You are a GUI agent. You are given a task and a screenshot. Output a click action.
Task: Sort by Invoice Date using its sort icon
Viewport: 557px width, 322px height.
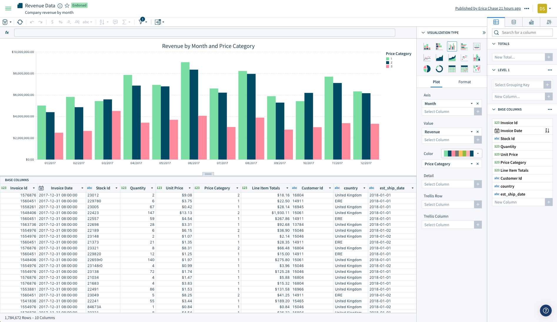point(547,130)
